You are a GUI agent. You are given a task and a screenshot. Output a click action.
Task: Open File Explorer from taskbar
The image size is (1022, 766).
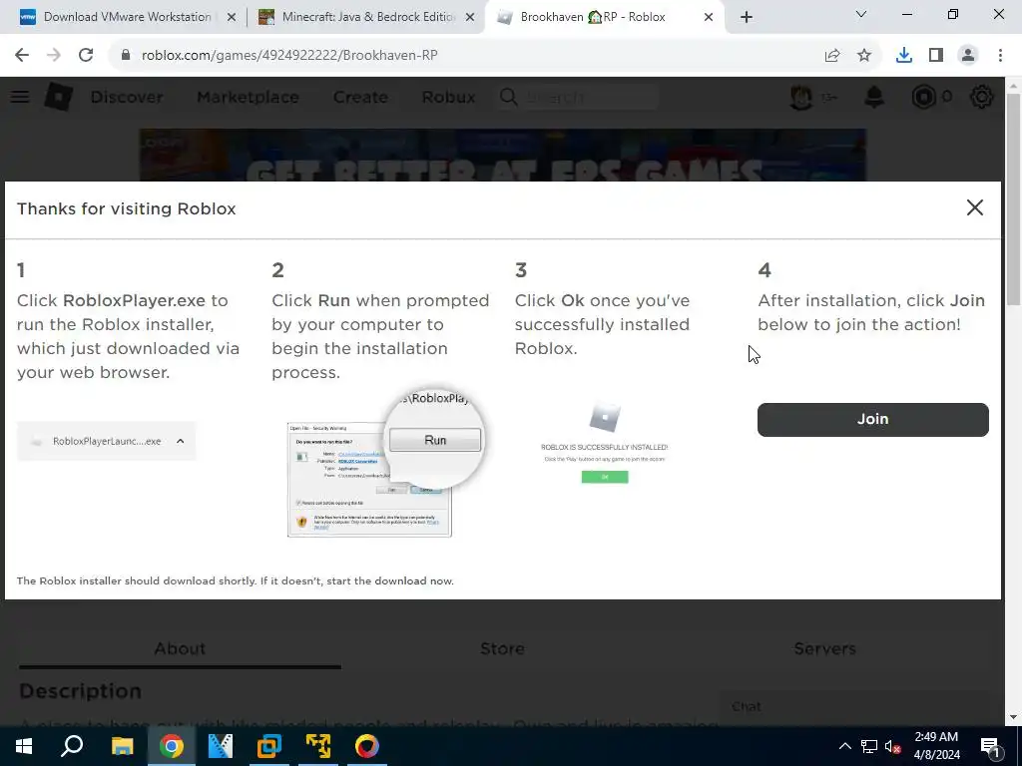click(x=122, y=746)
